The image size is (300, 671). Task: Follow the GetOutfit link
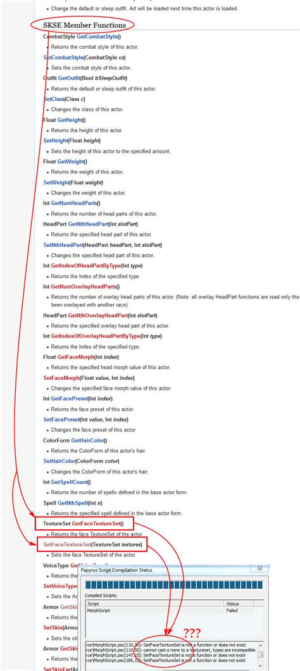(68, 78)
